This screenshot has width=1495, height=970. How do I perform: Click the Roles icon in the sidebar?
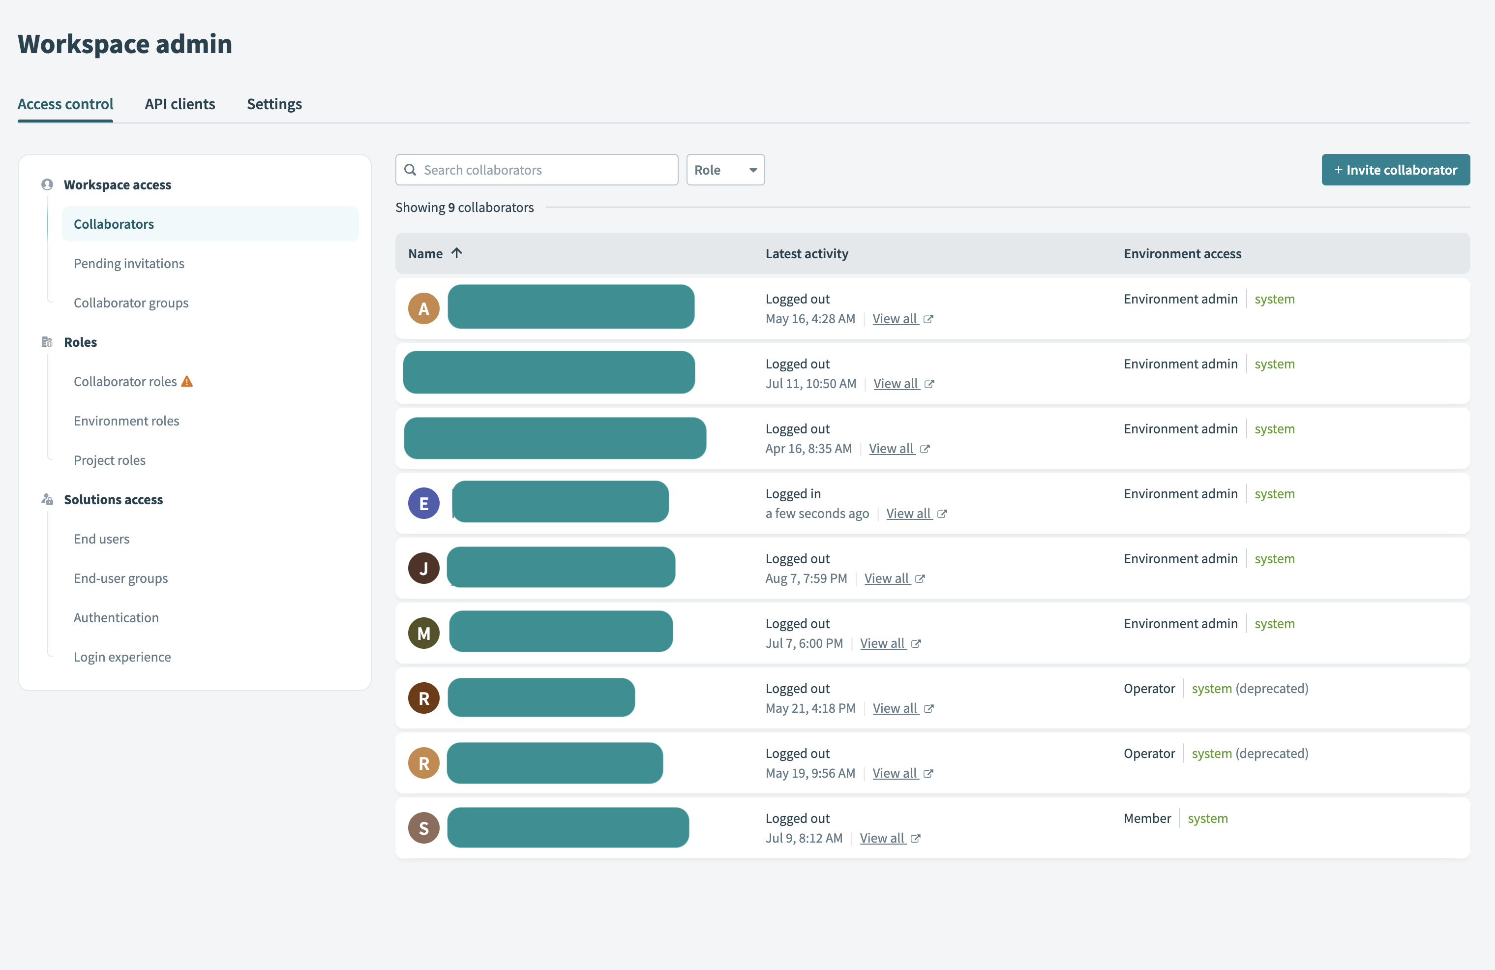tap(47, 342)
